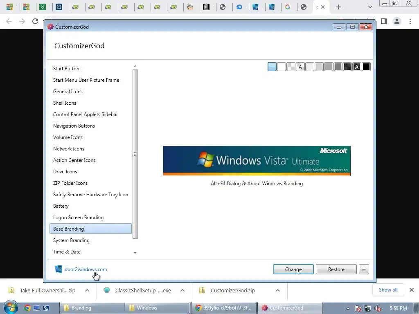This screenshot has width=419, height=314.
Task: Switch to the dark blue Q icon tab
Action: pyautogui.click(x=59, y=7)
